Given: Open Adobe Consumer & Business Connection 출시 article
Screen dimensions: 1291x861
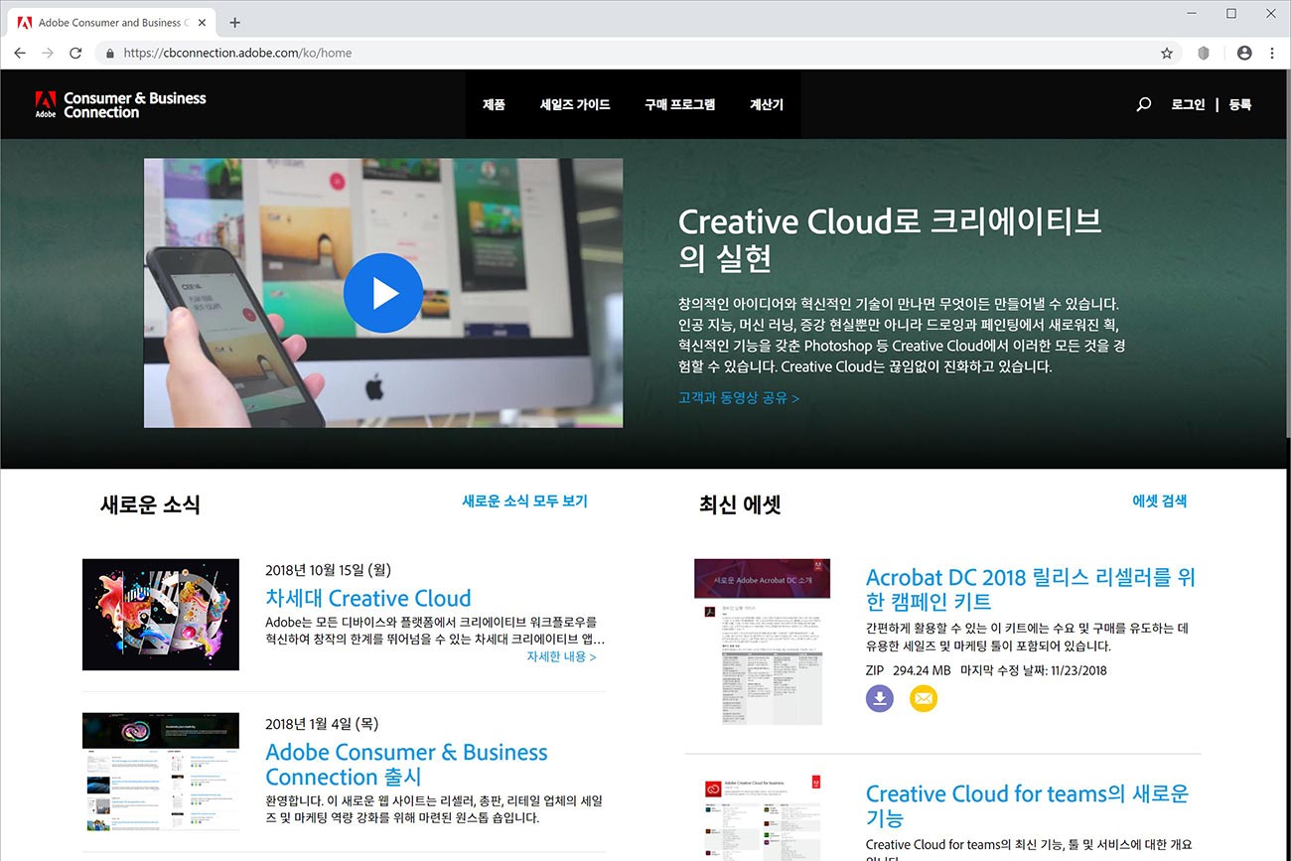Looking at the screenshot, I should click(406, 765).
